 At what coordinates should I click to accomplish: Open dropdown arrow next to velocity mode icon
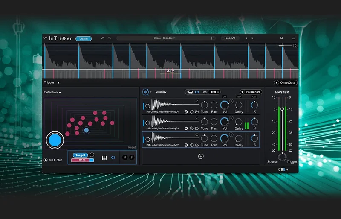(x=151, y=92)
